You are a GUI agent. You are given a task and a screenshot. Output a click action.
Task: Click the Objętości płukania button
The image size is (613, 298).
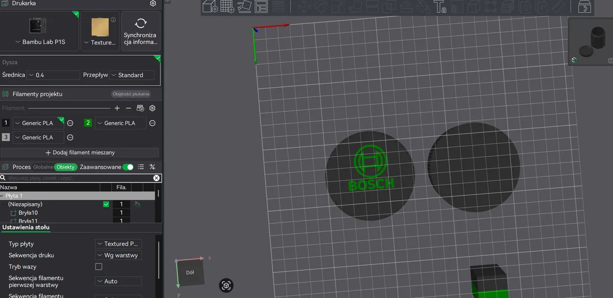coord(131,94)
